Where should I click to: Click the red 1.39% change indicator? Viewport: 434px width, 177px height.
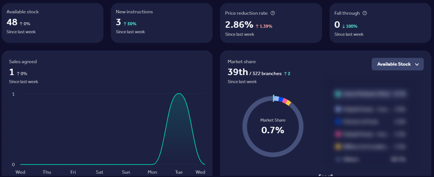tap(264, 26)
